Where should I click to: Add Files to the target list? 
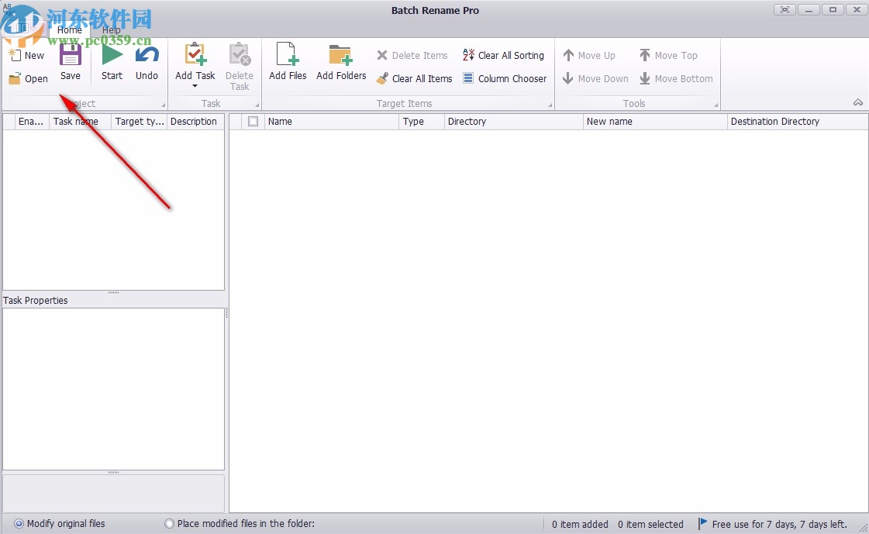[x=288, y=61]
